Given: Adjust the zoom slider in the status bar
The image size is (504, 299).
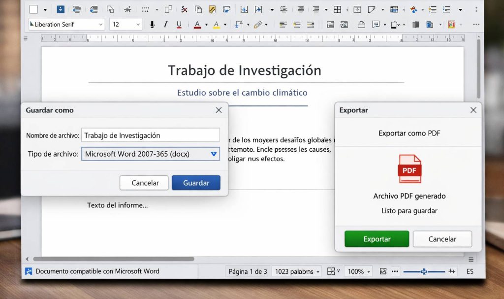Looking at the screenshot, I should coord(425,271).
